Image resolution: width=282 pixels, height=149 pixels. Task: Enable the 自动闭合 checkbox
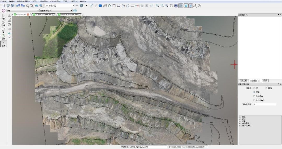[254, 96]
